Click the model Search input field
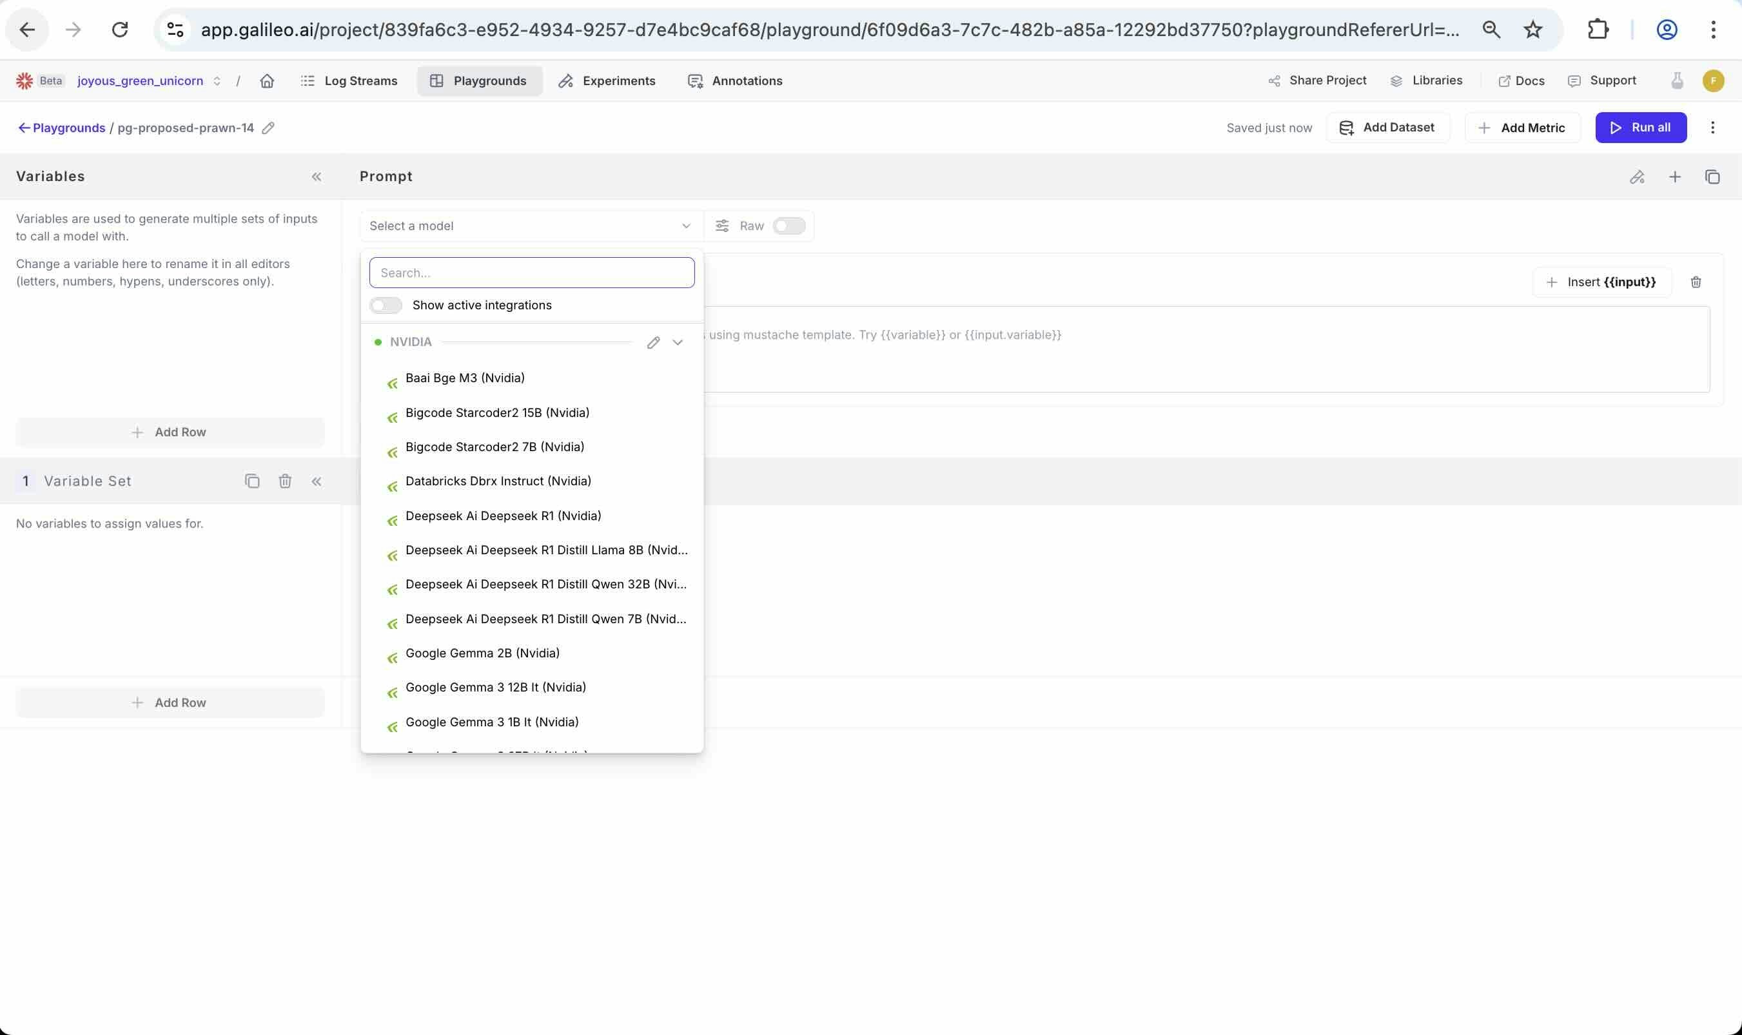This screenshot has height=1035, width=1742. pyautogui.click(x=532, y=273)
